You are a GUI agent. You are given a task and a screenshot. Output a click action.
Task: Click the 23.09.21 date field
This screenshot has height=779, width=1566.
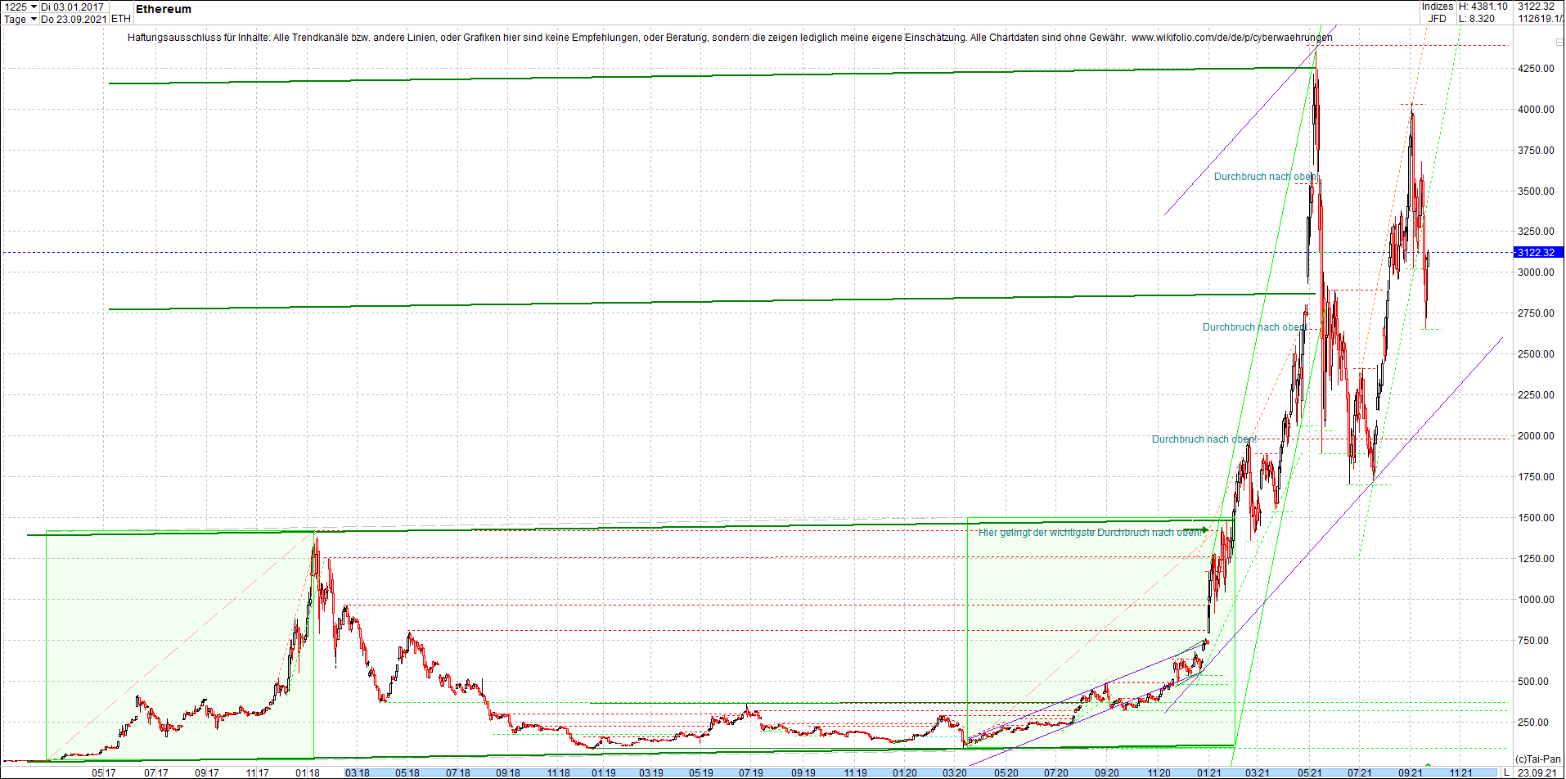(1537, 772)
